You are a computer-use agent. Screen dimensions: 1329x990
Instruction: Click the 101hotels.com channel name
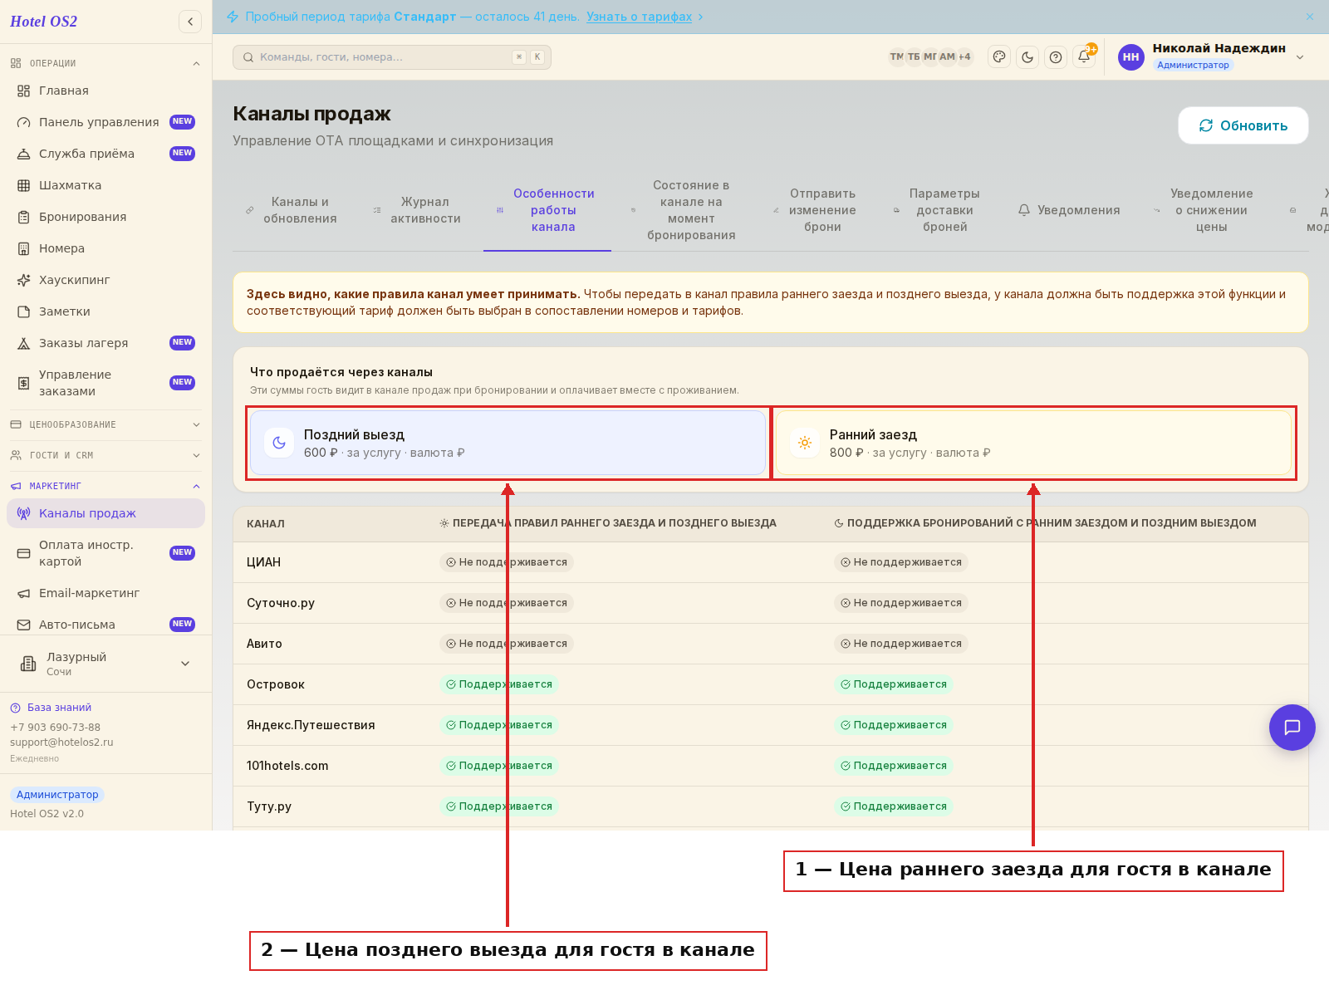point(287,766)
